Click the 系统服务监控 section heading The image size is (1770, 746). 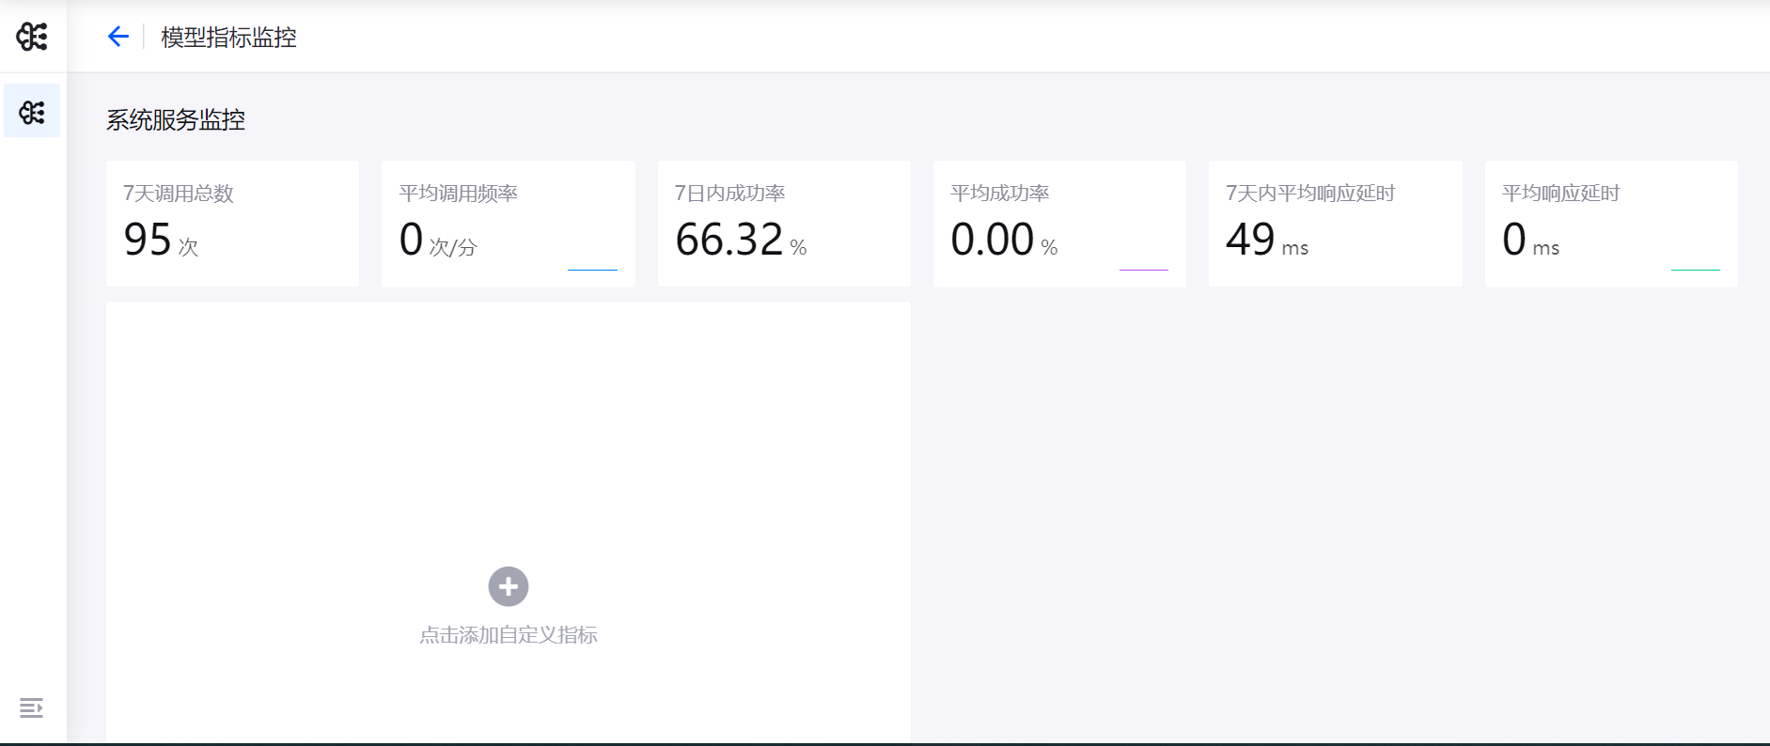tap(175, 120)
